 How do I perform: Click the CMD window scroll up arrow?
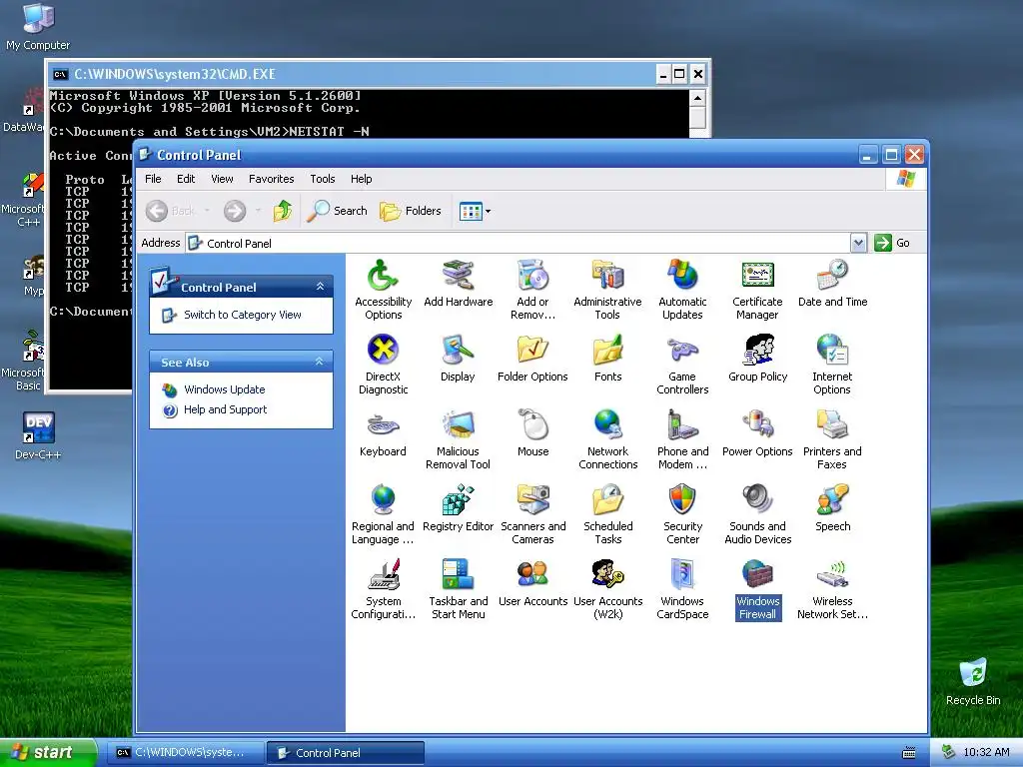pos(697,99)
